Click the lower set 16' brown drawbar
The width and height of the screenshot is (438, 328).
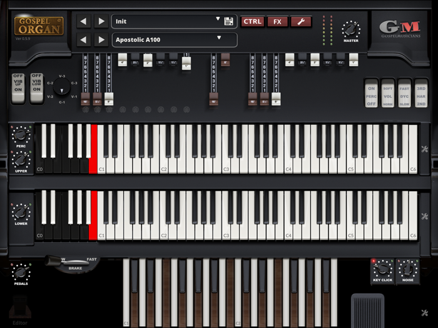(253, 99)
